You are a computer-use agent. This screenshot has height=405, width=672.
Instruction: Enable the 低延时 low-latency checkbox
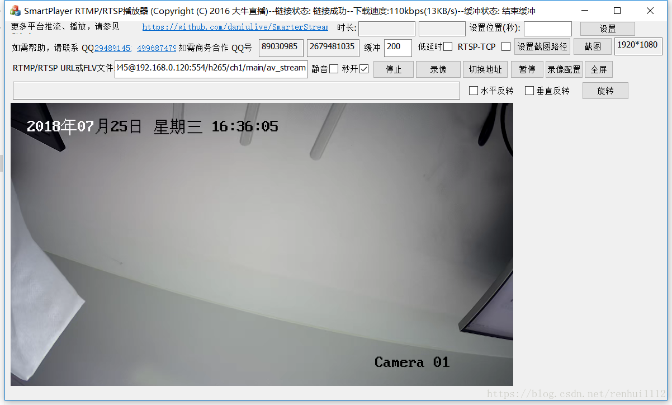point(448,47)
